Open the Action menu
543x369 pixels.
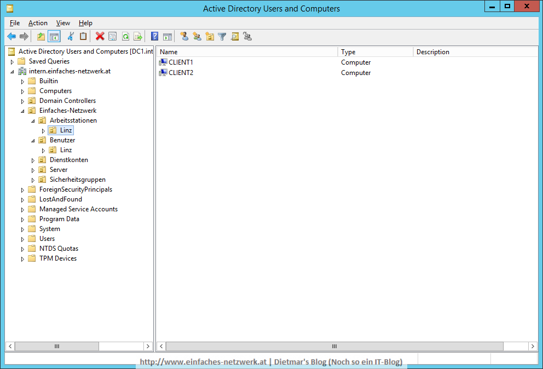coord(38,23)
